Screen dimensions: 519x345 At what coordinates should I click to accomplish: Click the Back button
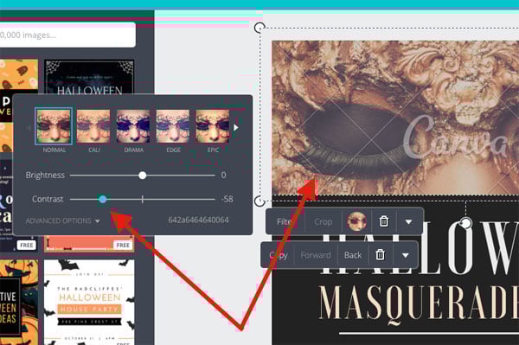(x=353, y=255)
